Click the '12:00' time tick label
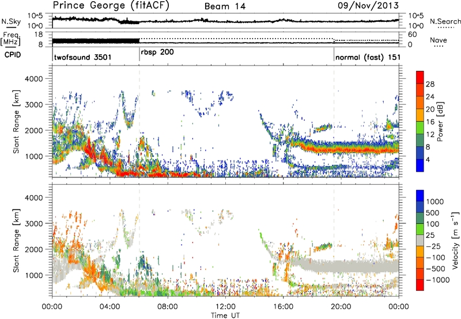The height and width of the screenshot is (319, 461). click(225, 307)
